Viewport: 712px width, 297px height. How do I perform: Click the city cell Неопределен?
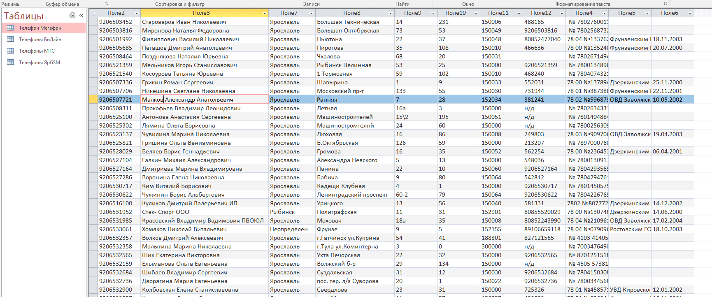click(x=292, y=229)
